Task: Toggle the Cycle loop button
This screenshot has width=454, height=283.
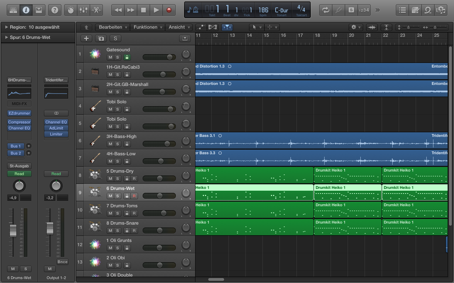Action: (326, 10)
